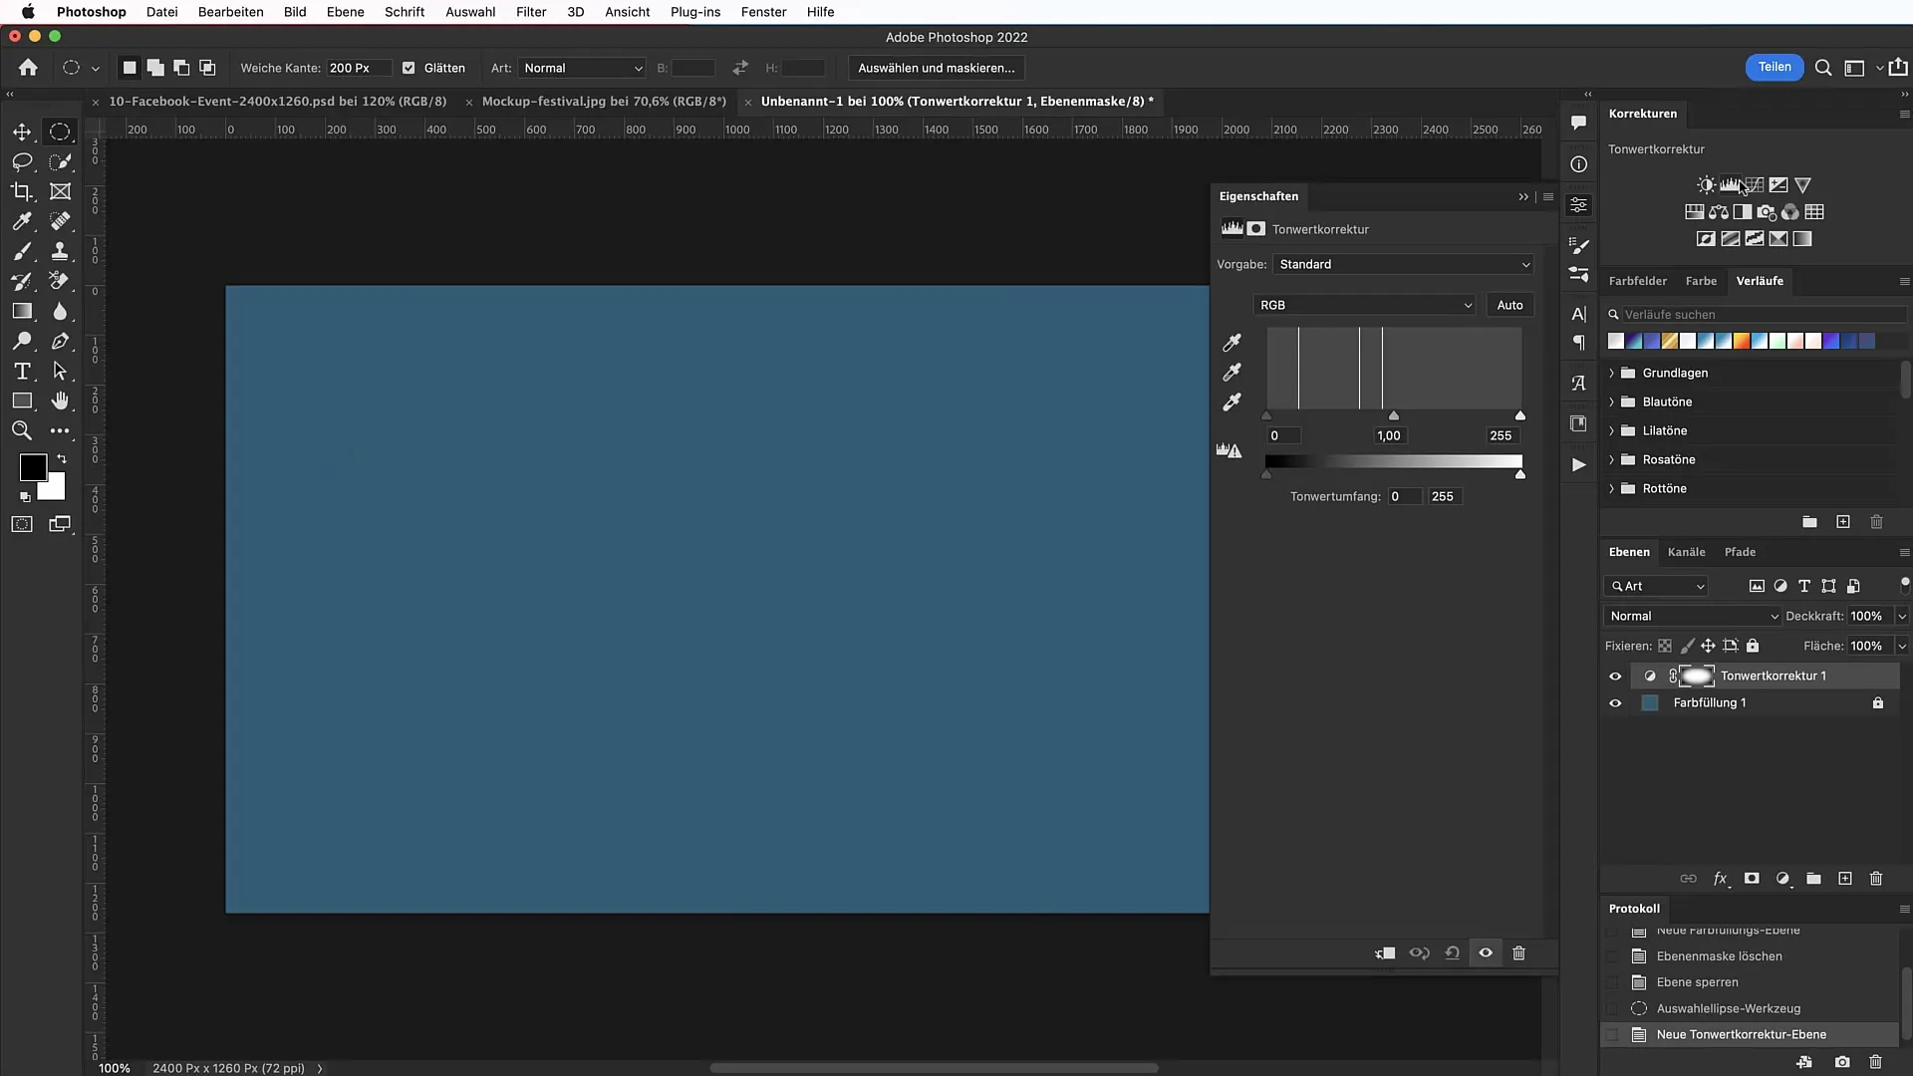This screenshot has height=1076, width=1913.
Task: Click the Weiche Kante input field
Action: pyautogui.click(x=359, y=68)
